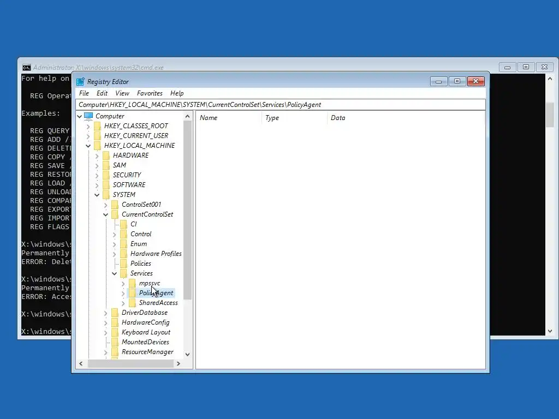Click the SAM folder icon
559x419 pixels.
pyautogui.click(x=106, y=165)
